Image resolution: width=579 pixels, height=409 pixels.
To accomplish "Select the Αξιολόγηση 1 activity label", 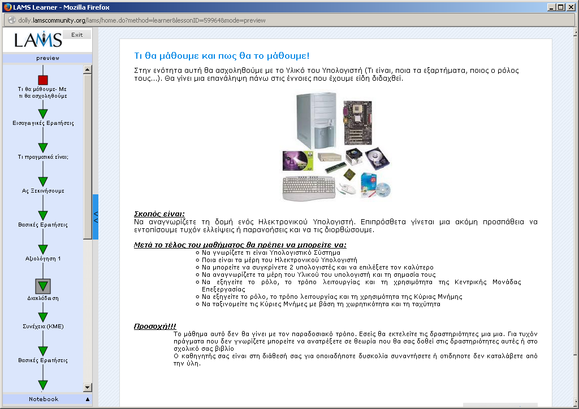I will point(43,259).
